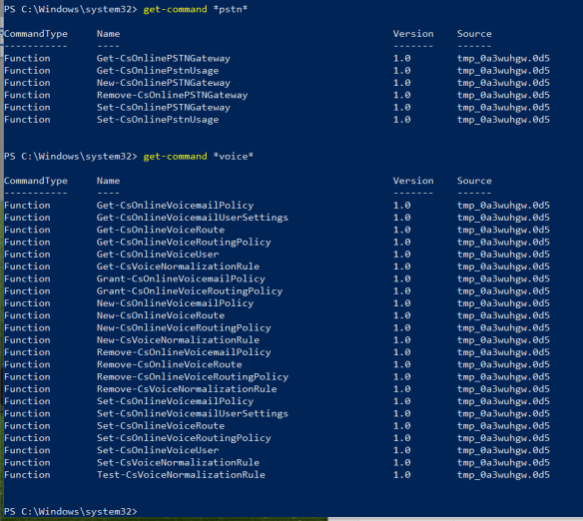Click the Version header in the pstn results
Screen dimensions: 583x521
[413, 34]
